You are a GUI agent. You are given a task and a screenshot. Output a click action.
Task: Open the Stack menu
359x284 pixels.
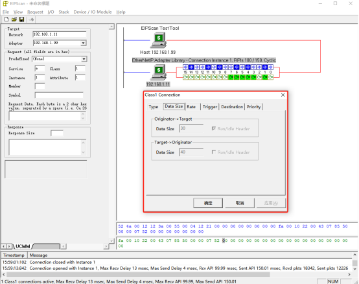click(64, 12)
